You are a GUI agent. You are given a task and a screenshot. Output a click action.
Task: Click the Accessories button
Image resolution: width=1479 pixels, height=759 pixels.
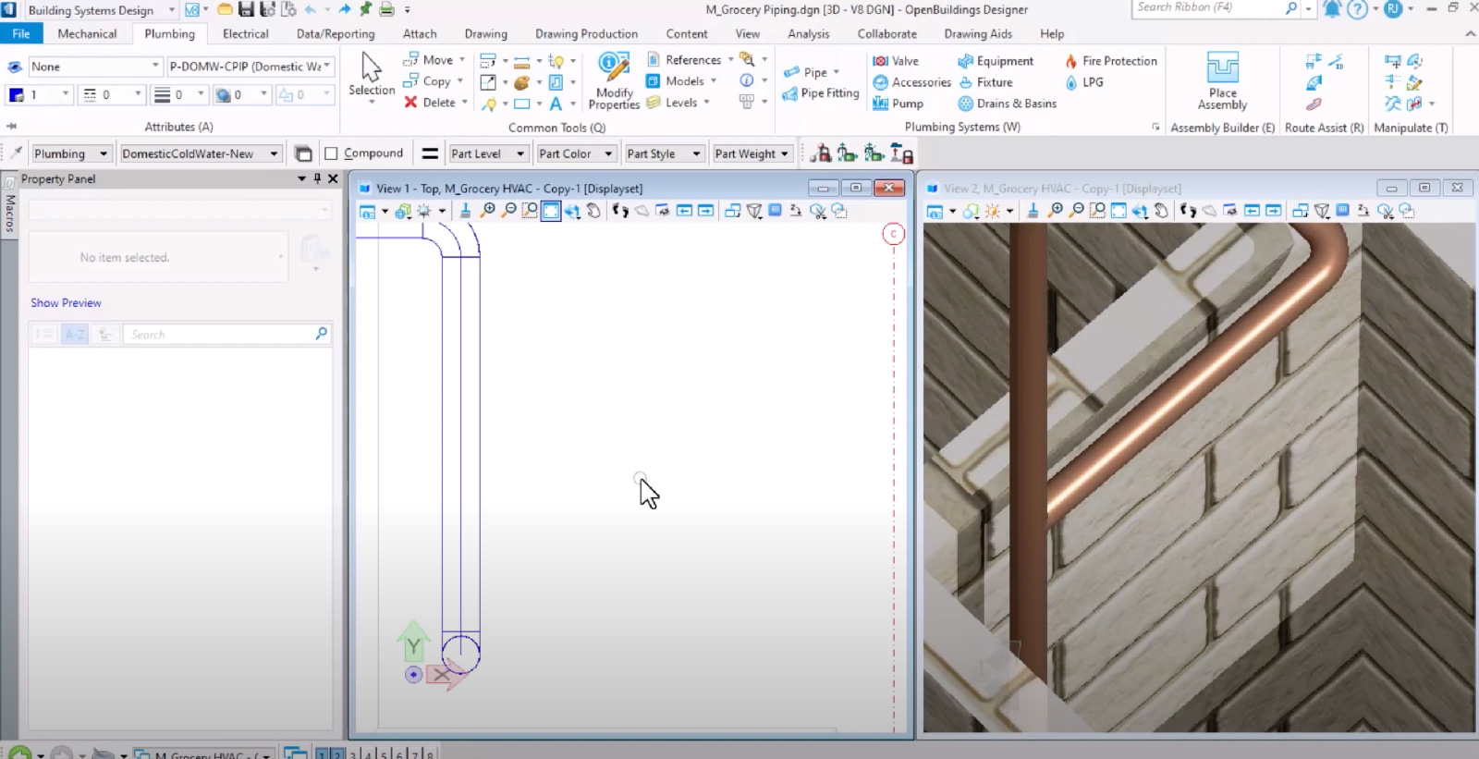pos(911,82)
